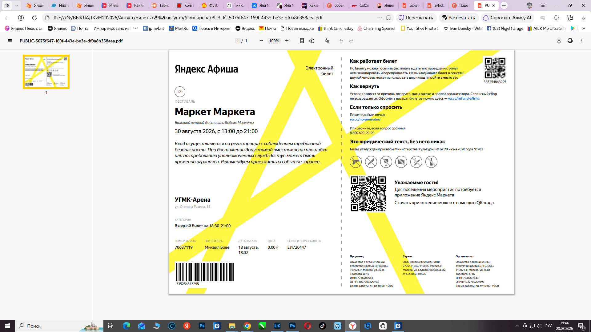
Task: Click the phone number 8 800 600-90-90
Action: pyautogui.click(x=362, y=133)
